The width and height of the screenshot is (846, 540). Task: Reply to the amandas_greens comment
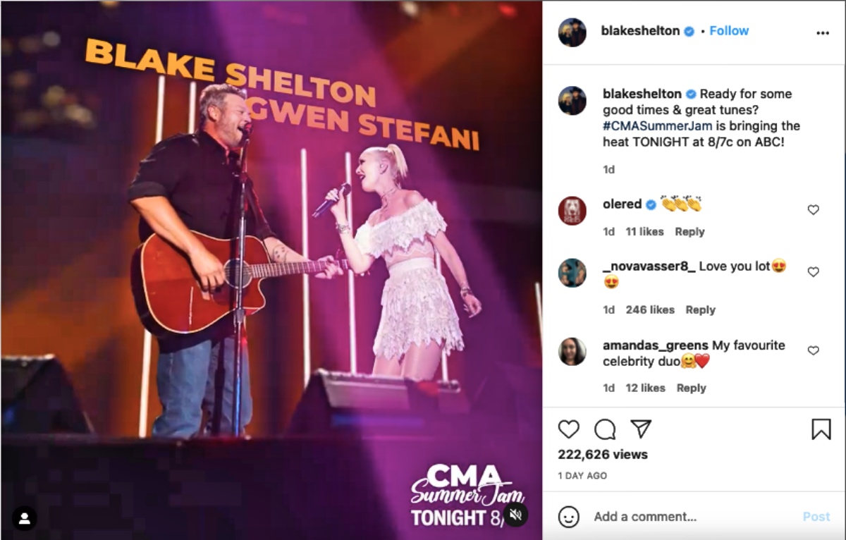coord(691,388)
